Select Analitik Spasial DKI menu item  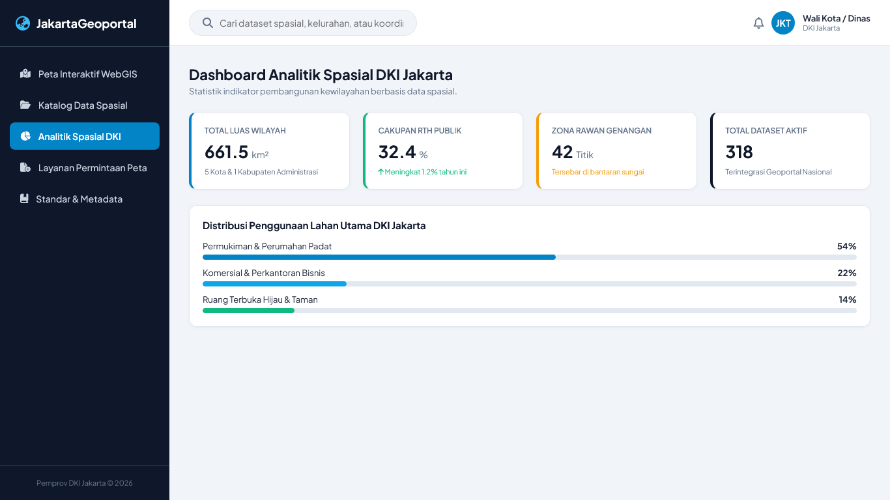pyautogui.click(x=85, y=136)
